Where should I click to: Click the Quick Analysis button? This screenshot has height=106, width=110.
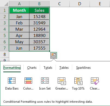(54, 55)
